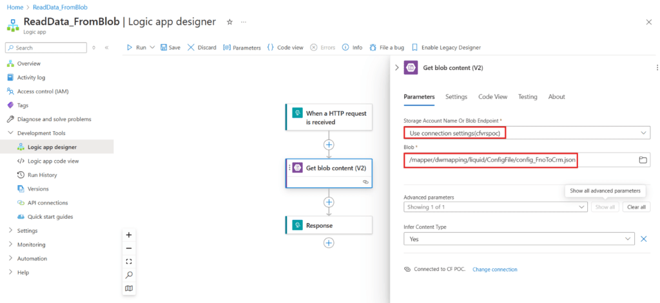The height and width of the screenshot is (303, 660).
Task: Switch to the Testing tab
Action: point(527,96)
